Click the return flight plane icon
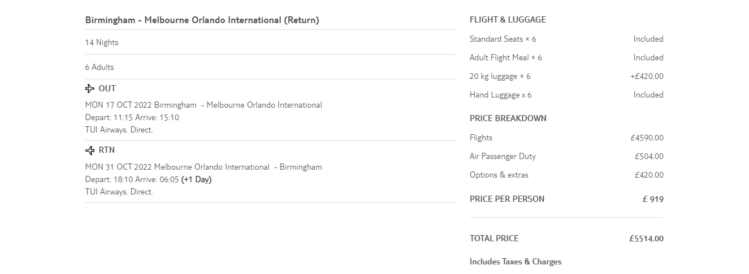 click(x=90, y=151)
